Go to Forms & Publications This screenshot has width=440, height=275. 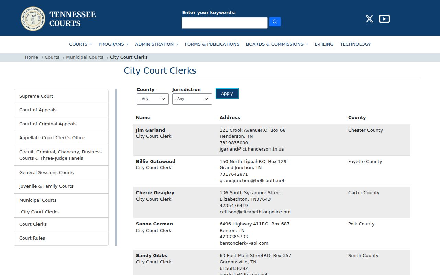coord(212,44)
